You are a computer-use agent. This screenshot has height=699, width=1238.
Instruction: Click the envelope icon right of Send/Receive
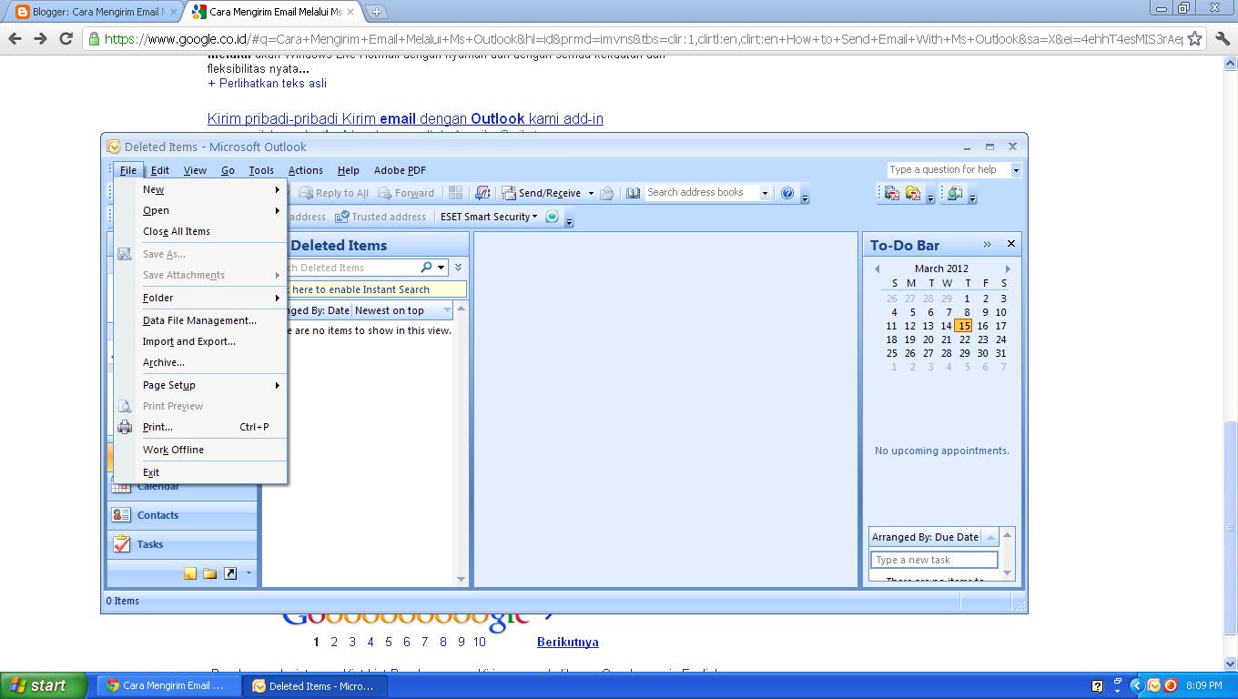point(607,193)
